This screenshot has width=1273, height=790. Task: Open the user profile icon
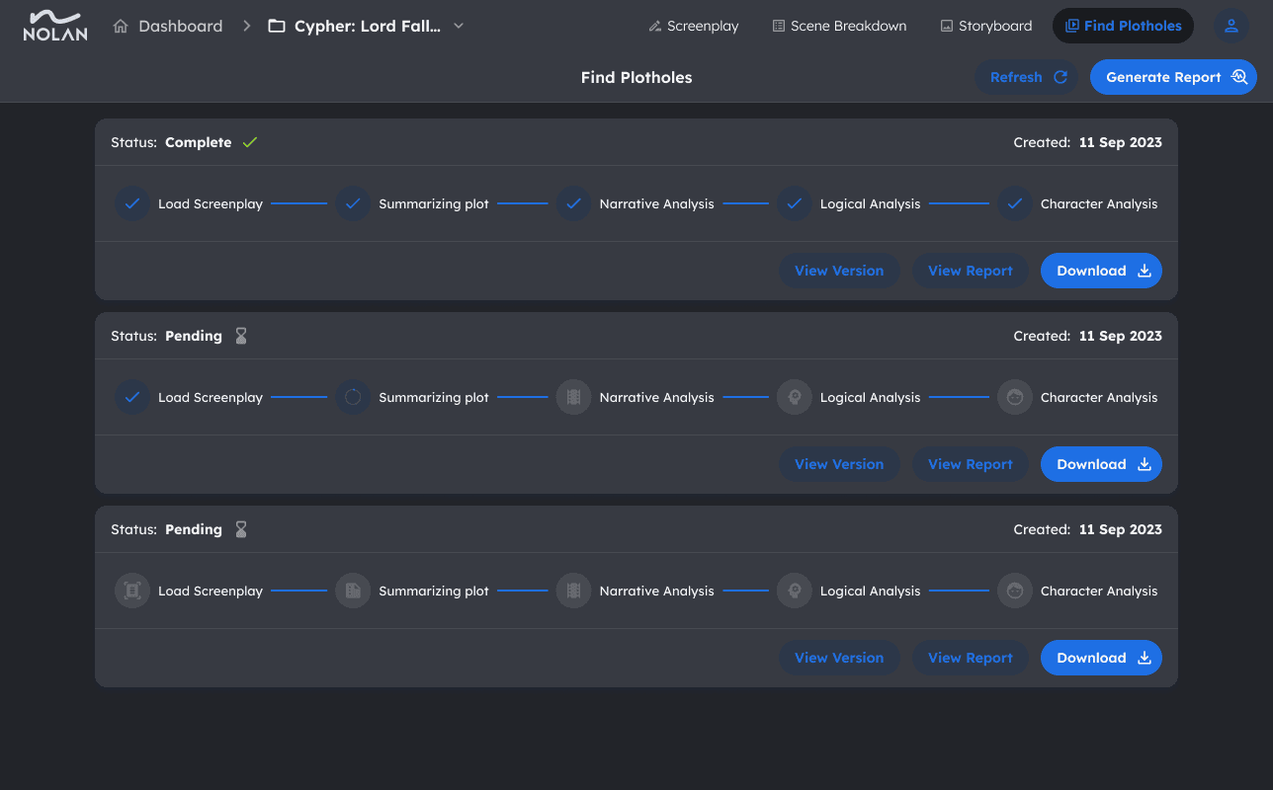tap(1231, 26)
